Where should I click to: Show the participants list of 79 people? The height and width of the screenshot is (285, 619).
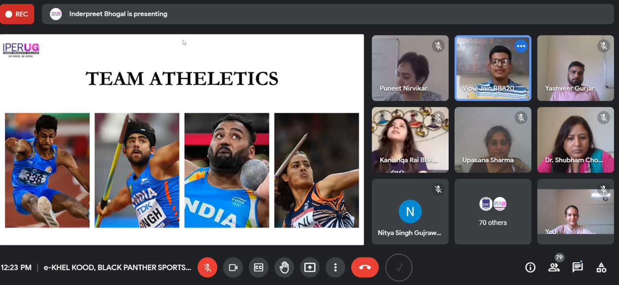554,268
